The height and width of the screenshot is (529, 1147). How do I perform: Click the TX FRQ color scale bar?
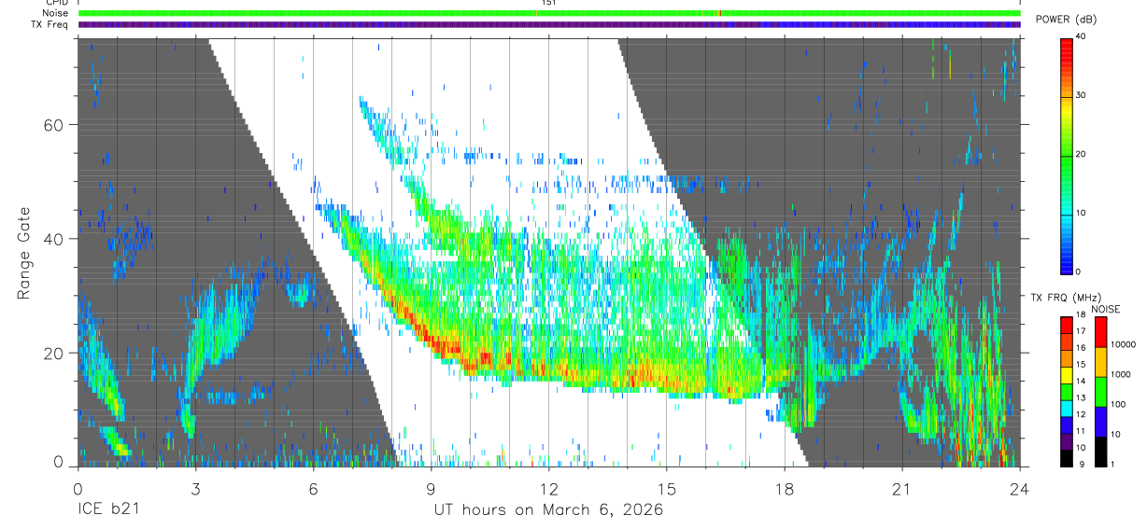(1067, 391)
